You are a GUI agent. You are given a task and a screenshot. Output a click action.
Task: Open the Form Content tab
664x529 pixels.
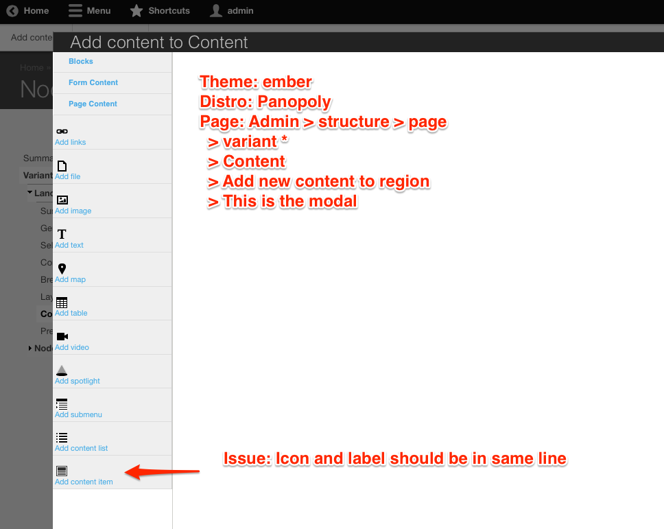[93, 82]
